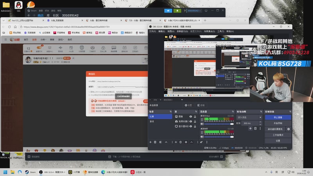The height and width of the screenshot is (176, 313).
Task: Delete selected scene with Scenes trash icon
Action: tap(155, 142)
